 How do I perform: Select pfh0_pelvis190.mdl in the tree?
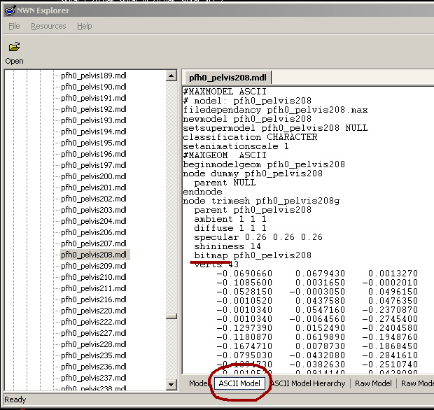94,87
